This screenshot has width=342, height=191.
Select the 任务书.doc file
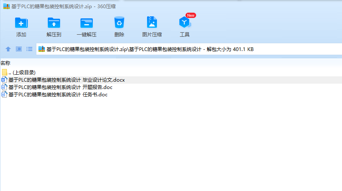click(x=58, y=95)
